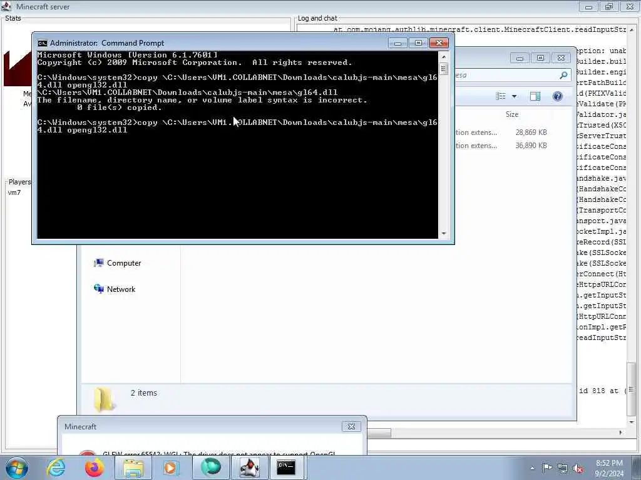Switch to Command Prompt taskbar icon
Screen dimensions: 641x480
[x=286, y=467]
